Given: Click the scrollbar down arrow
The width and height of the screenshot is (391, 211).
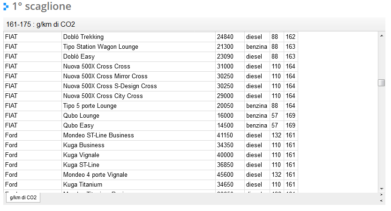Looking at the screenshot, I should [x=382, y=189].
